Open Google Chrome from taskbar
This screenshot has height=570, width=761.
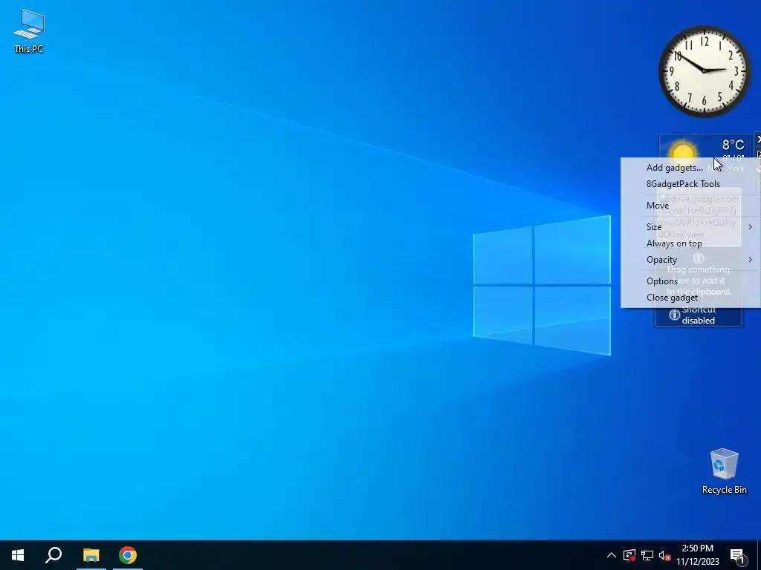point(128,555)
